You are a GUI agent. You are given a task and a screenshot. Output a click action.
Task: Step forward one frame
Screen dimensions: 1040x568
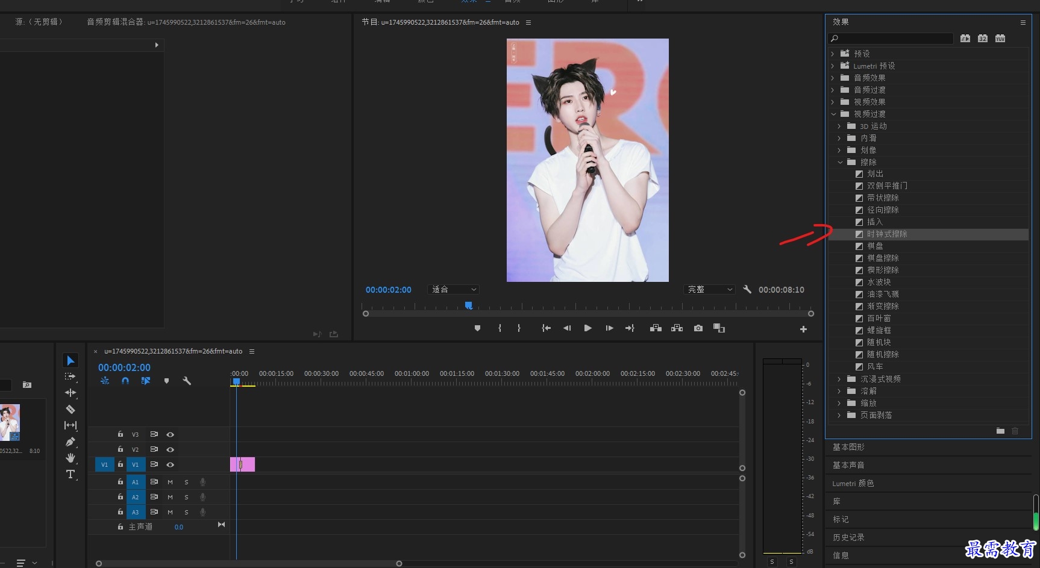click(609, 328)
